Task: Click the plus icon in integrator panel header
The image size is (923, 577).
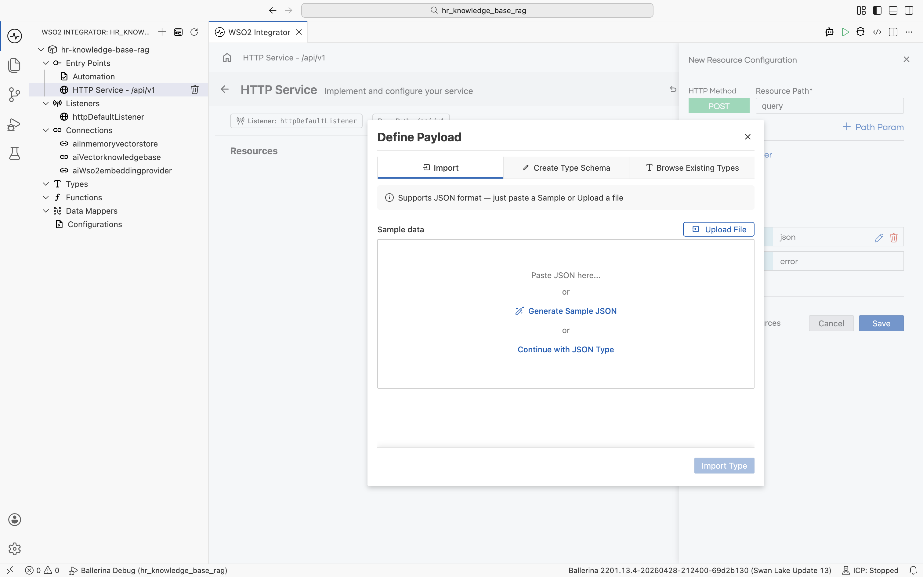Action: [162, 32]
